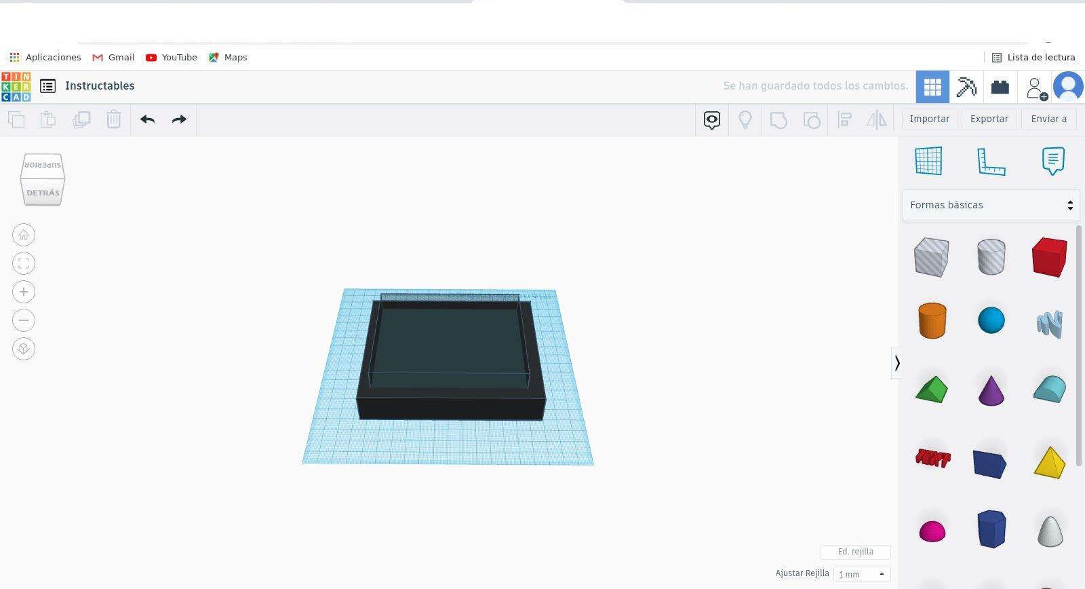Invite collaborator with add-person icon
1085x589 pixels.
coord(1036,88)
